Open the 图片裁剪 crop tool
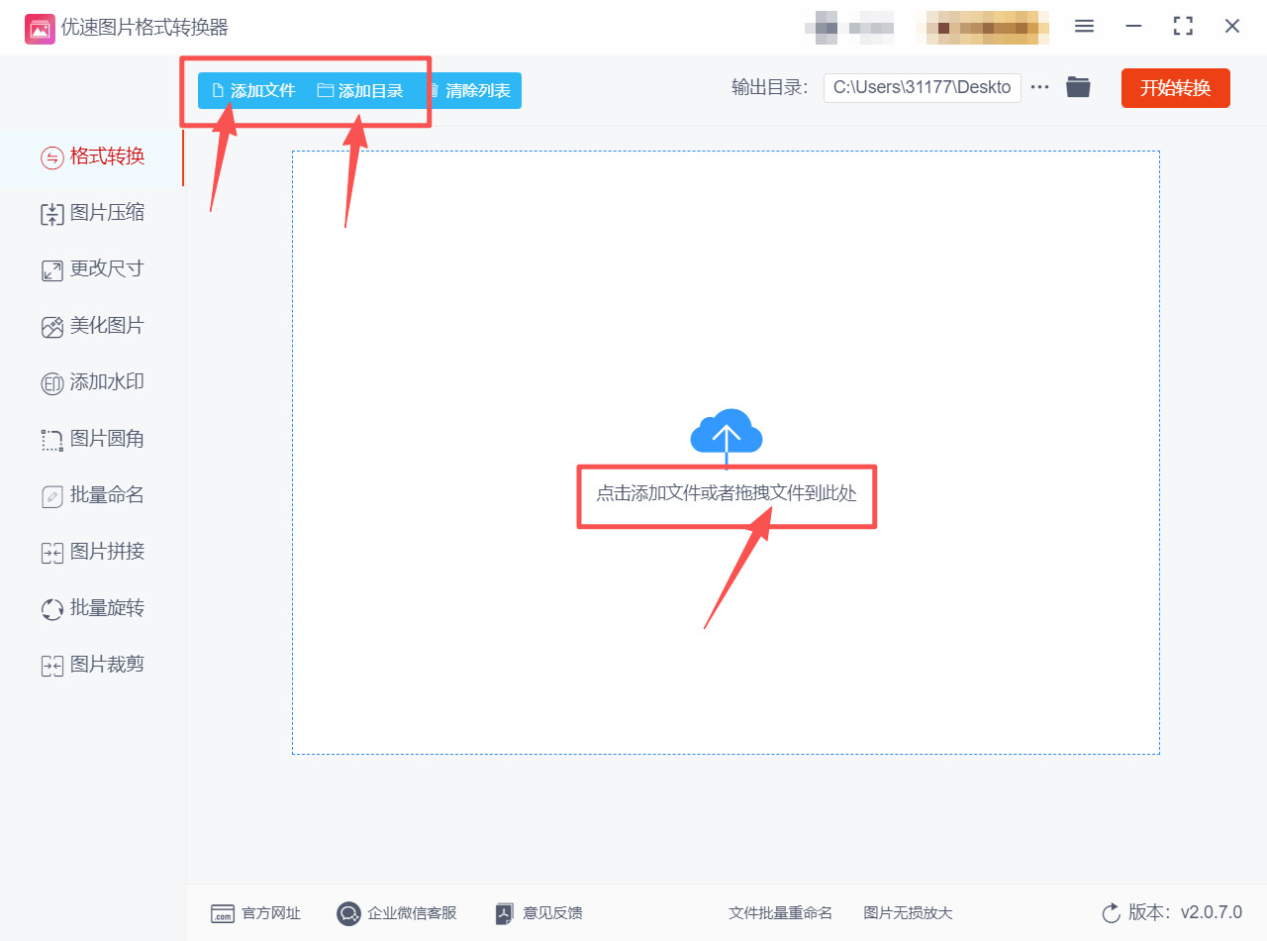This screenshot has height=941, width=1267. tap(94, 664)
